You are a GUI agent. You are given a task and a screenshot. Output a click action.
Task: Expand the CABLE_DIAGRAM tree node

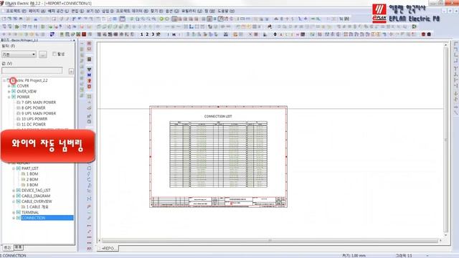point(14,196)
